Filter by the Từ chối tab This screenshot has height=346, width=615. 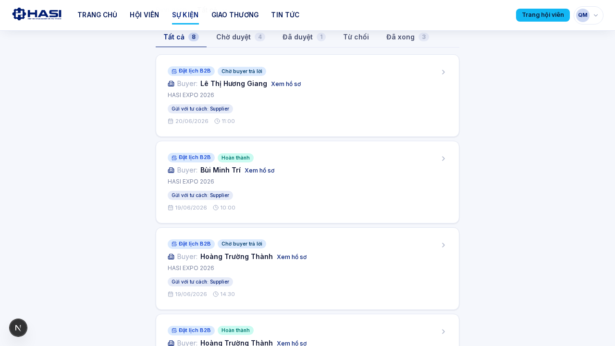pos(356,37)
